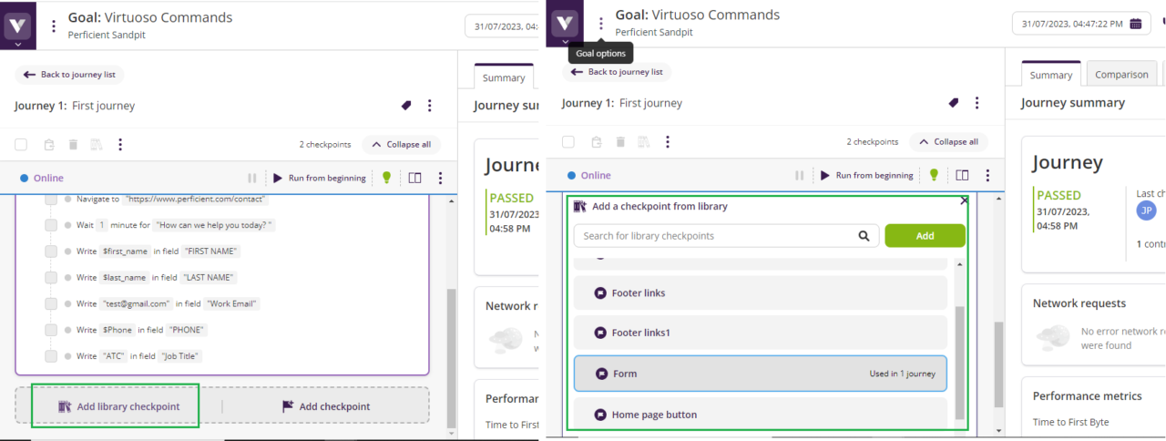Screen dimensions: 1166x441
Task: Collapse all checkpoints in the left screenshot
Action: pos(401,144)
